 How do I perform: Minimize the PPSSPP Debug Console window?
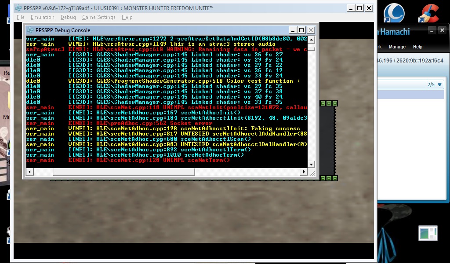292,30
